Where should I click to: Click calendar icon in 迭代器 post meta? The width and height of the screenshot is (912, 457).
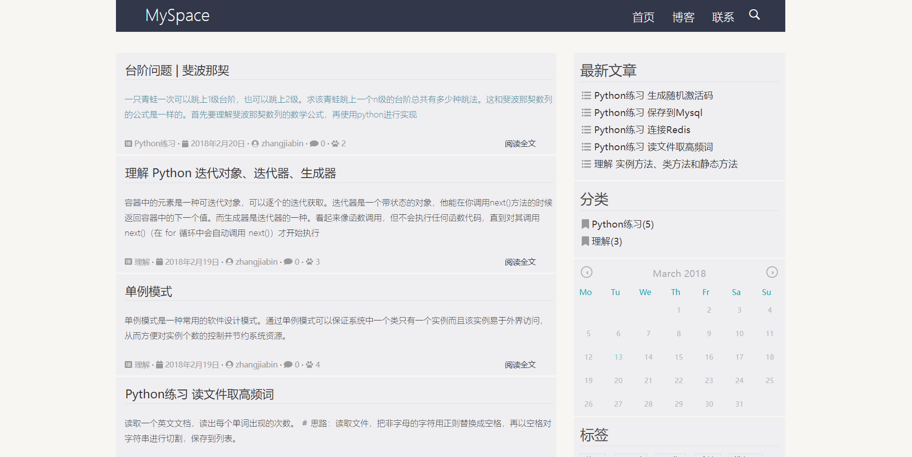(160, 262)
